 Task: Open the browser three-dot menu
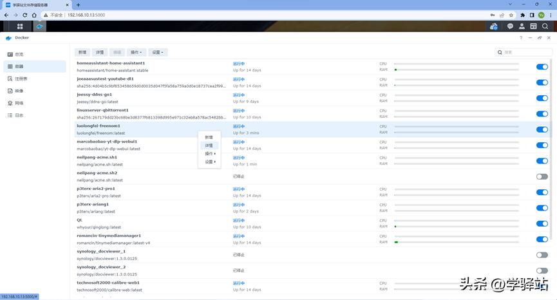point(551,15)
